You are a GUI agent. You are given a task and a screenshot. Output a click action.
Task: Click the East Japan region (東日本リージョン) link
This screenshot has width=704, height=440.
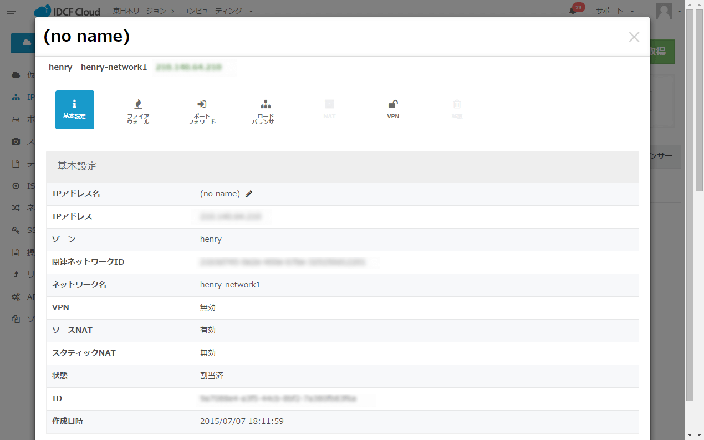[139, 11]
